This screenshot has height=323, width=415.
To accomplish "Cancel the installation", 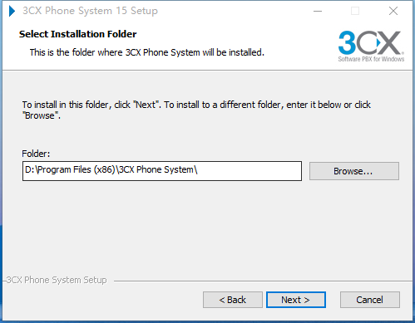I will click(370, 300).
